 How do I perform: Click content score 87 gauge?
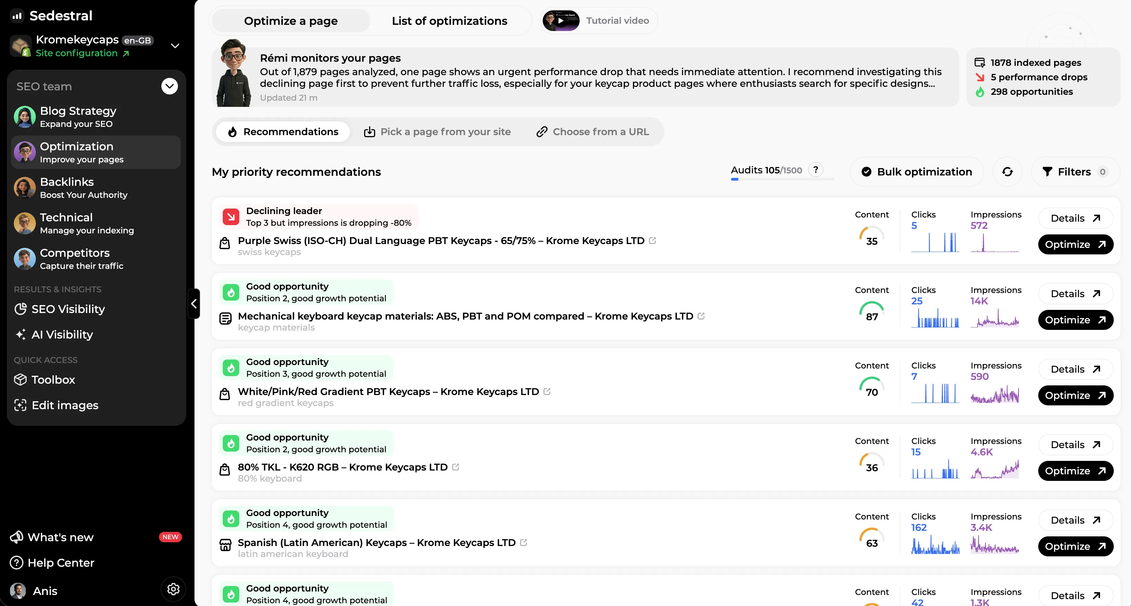point(872,312)
